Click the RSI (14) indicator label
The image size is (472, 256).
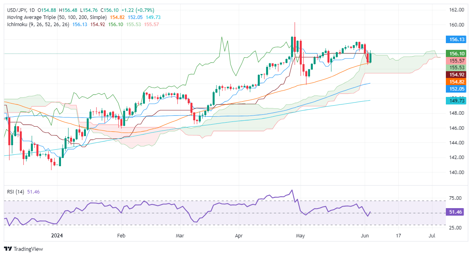tap(16, 192)
